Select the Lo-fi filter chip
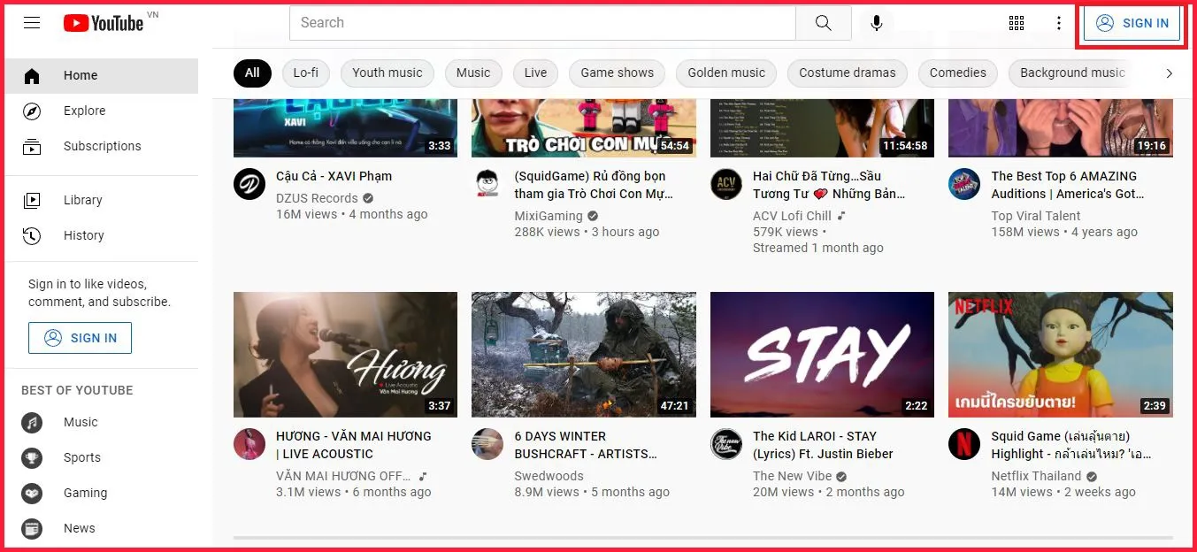This screenshot has width=1197, height=552. [305, 73]
